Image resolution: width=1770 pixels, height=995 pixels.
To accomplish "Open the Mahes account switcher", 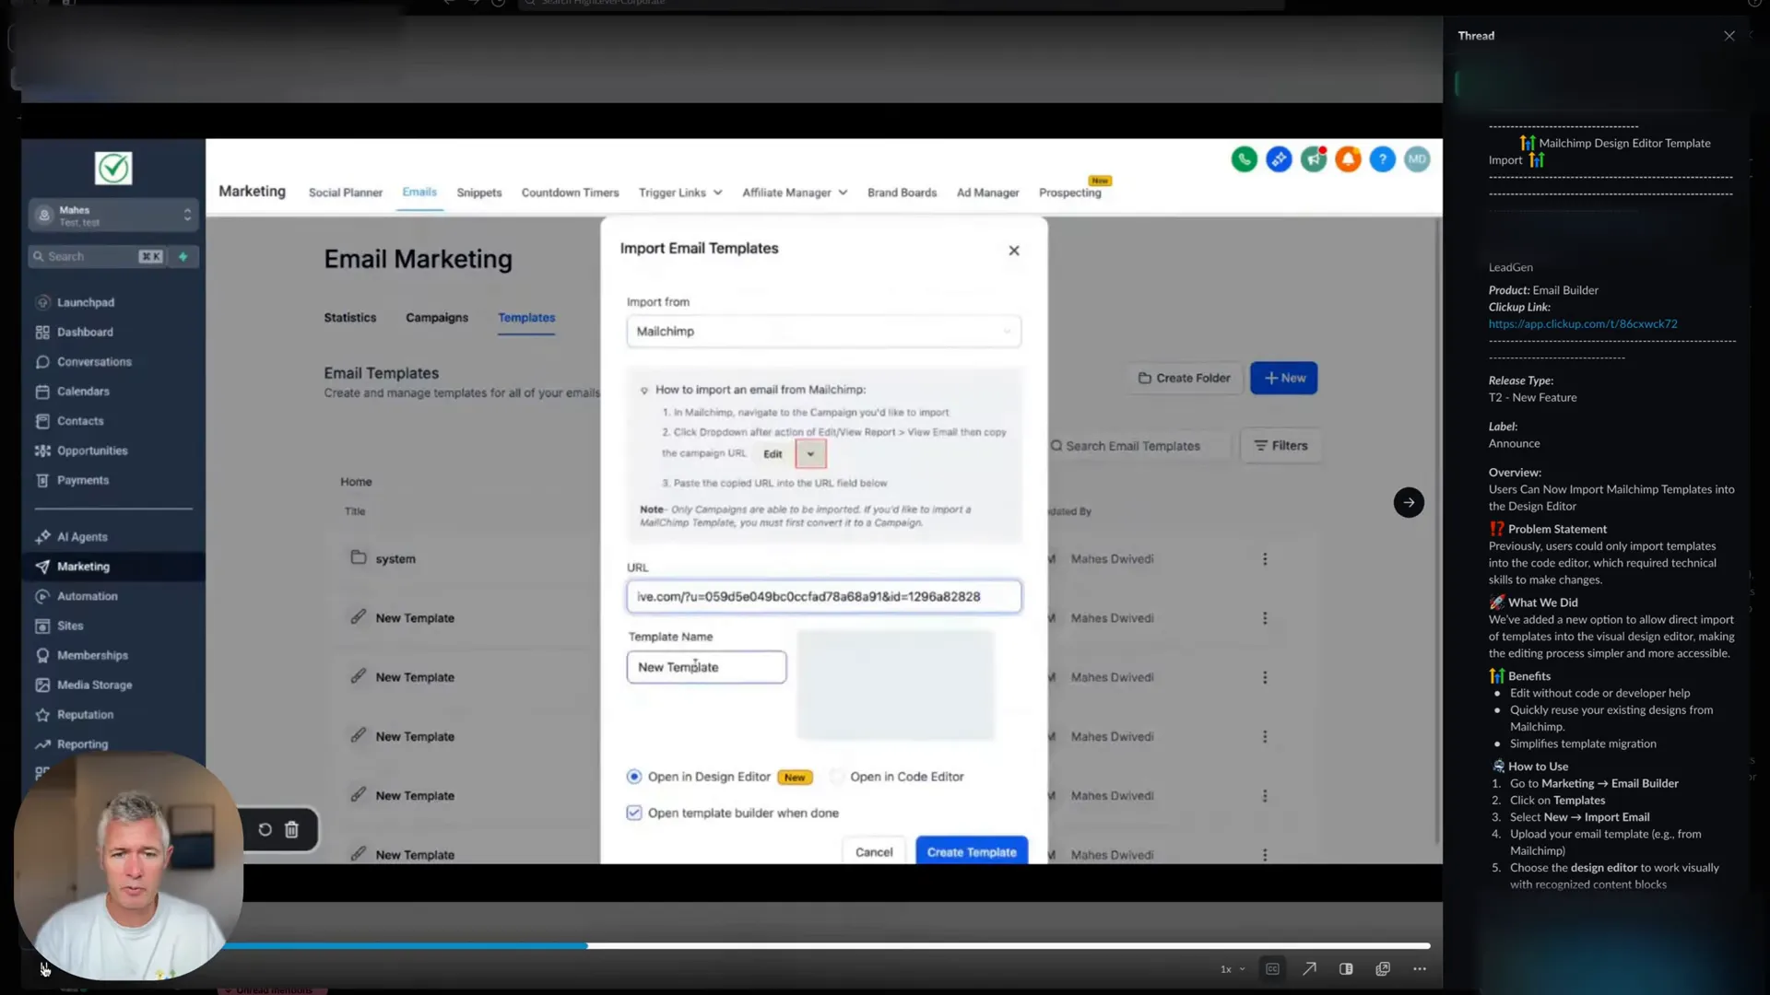I will pos(113,215).
